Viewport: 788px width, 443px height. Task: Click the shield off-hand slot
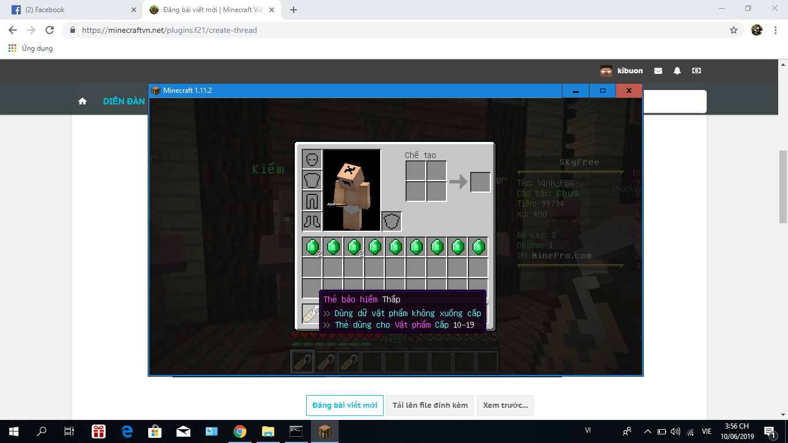(x=392, y=221)
